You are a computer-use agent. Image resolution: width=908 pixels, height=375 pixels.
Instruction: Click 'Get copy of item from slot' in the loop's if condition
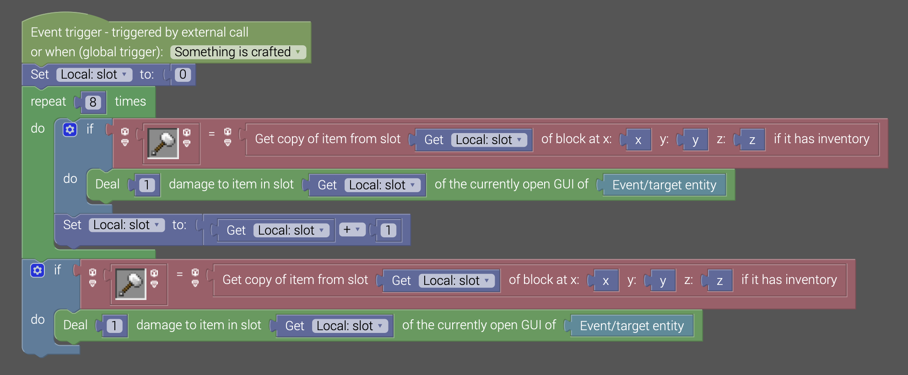point(328,139)
